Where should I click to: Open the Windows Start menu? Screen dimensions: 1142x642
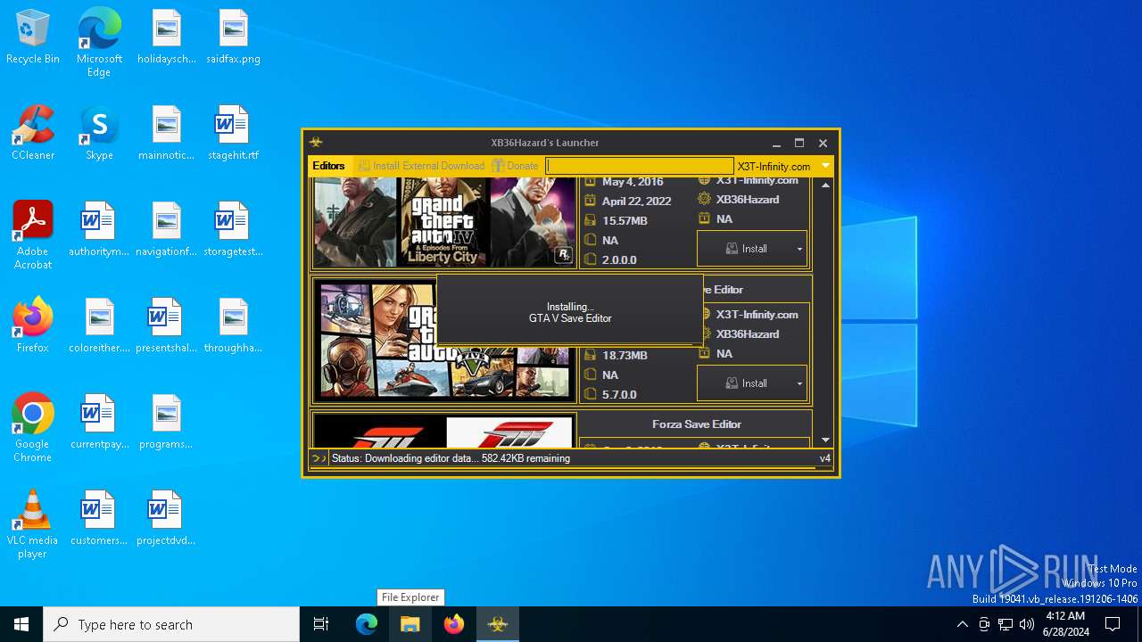point(21,624)
